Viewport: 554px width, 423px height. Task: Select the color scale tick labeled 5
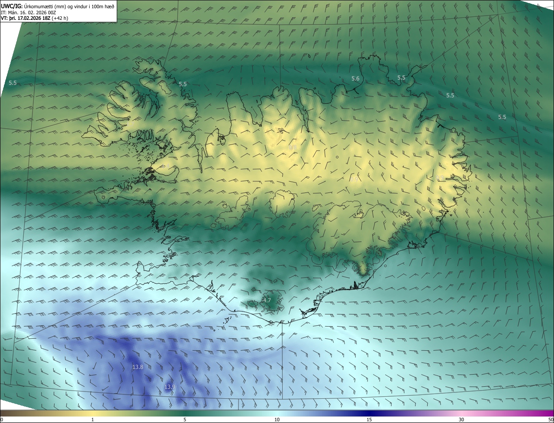(x=185, y=420)
